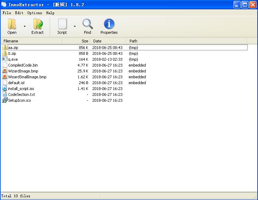Open the Options menu
This screenshot has height=200, width=258.
tap(35, 13)
